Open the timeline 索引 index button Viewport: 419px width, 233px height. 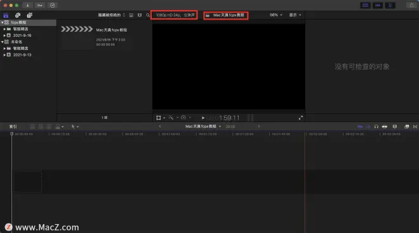tap(13, 127)
